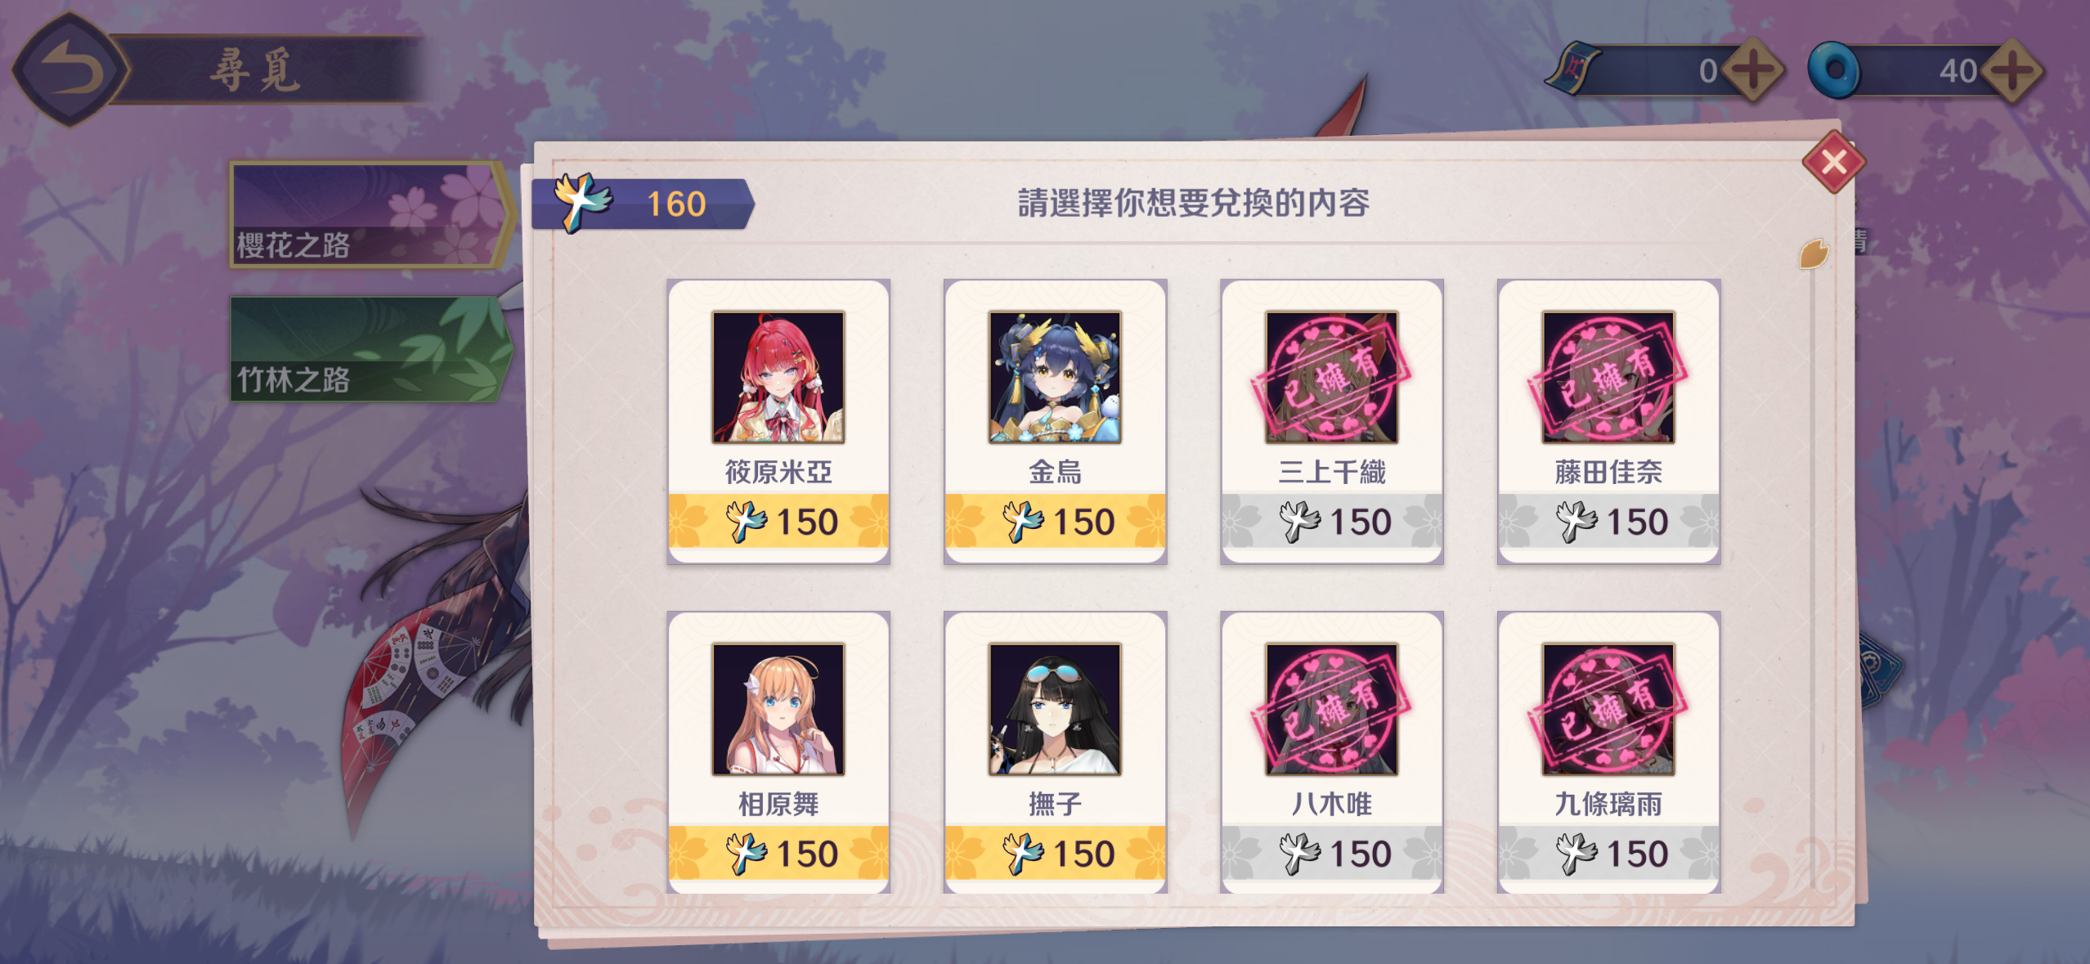Viewport: 2090px width, 964px height.
Task: Select the owned 三上千織 portrait
Action: click(1332, 377)
